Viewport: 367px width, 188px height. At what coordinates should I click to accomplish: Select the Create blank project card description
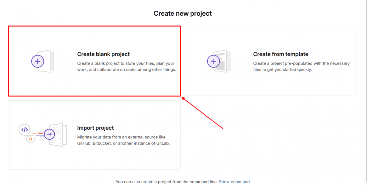[x=127, y=67]
